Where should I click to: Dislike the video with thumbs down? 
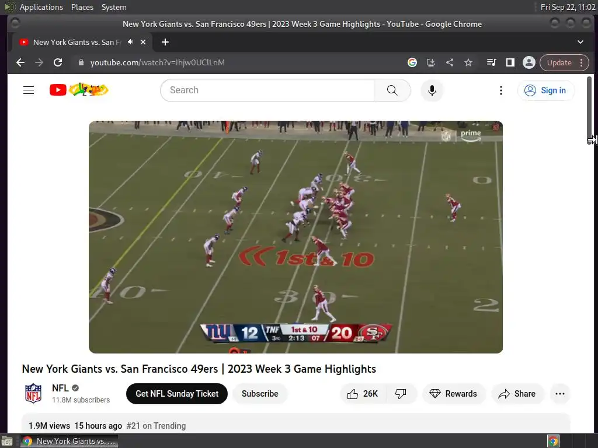coord(401,394)
